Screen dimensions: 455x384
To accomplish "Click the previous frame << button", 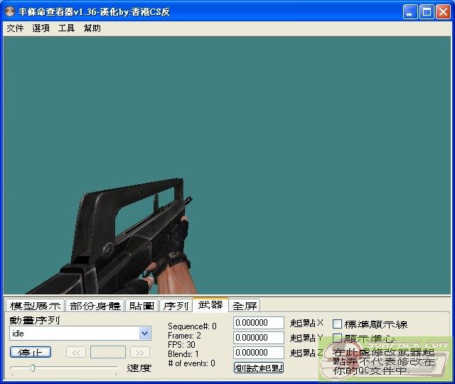I will click(x=76, y=352).
